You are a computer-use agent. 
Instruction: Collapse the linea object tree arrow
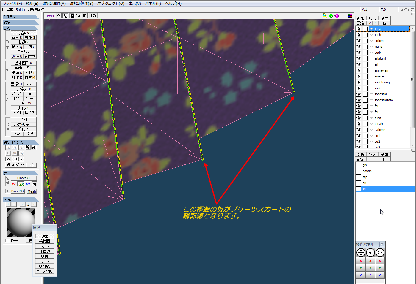pyautogui.click(x=372, y=29)
